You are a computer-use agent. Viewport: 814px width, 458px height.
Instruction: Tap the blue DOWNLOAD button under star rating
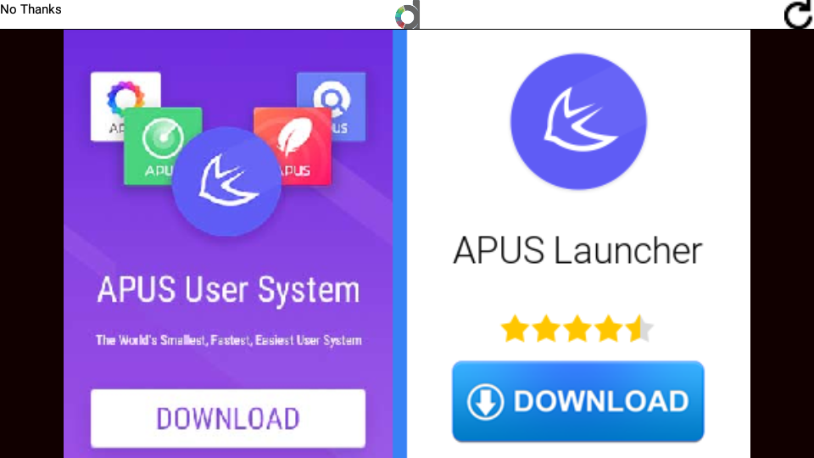pyautogui.click(x=577, y=401)
